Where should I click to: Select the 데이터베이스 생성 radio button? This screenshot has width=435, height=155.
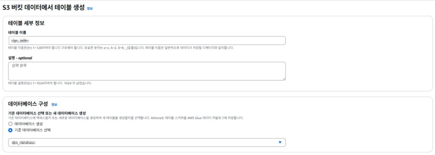10,124
